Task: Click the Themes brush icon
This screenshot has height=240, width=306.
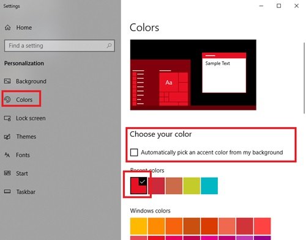Action: (7, 137)
